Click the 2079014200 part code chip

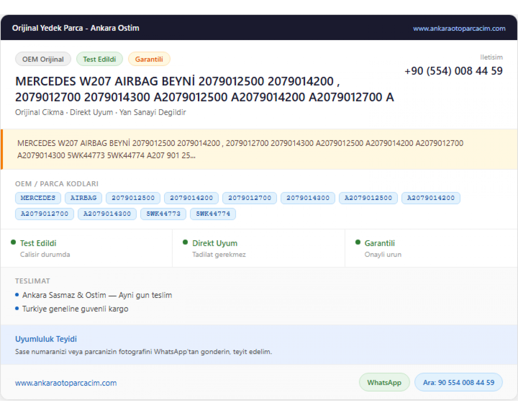coord(191,198)
